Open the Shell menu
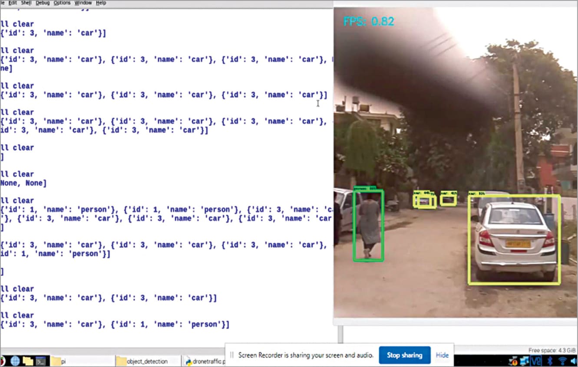The width and height of the screenshot is (578, 367). pos(27,3)
